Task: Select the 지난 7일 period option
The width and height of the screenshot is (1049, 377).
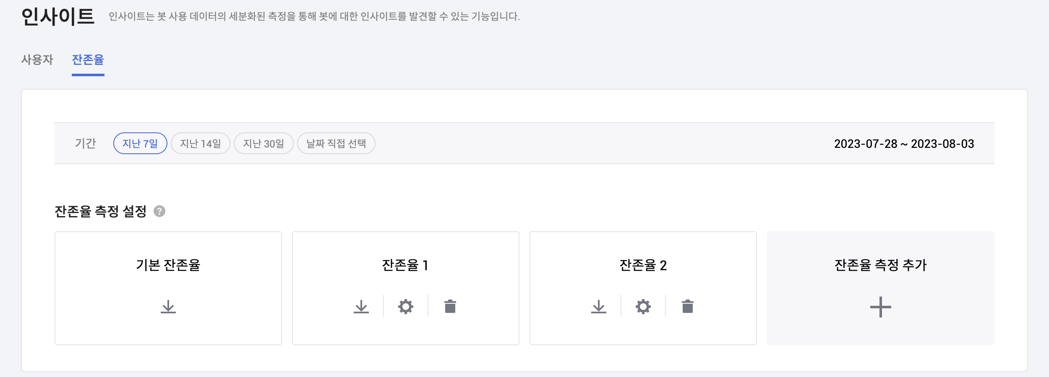Action: click(x=140, y=144)
